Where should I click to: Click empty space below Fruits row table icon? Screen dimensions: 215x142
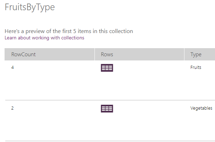107,86
